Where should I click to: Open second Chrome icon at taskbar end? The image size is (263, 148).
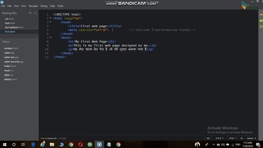[118, 144]
